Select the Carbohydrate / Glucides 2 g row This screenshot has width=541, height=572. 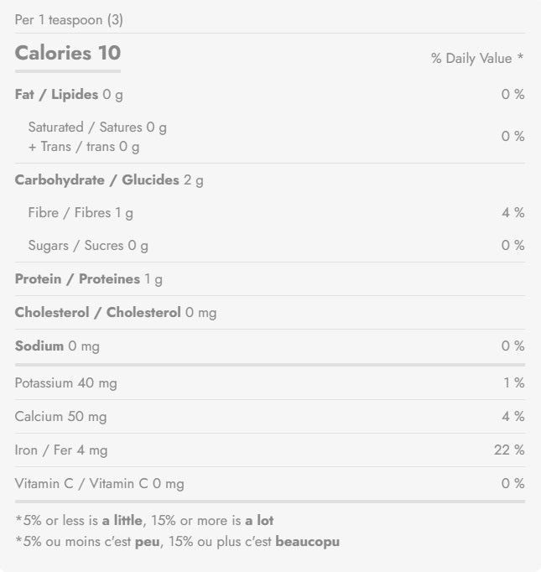tap(109, 180)
